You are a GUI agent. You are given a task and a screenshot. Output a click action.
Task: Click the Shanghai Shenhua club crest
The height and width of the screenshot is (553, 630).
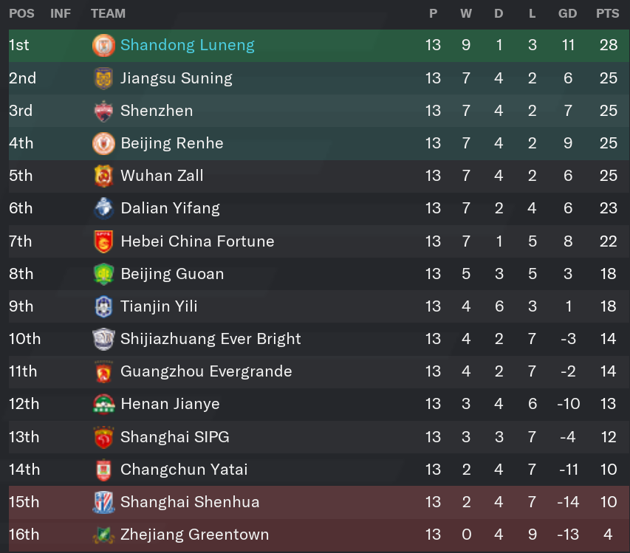tap(103, 502)
